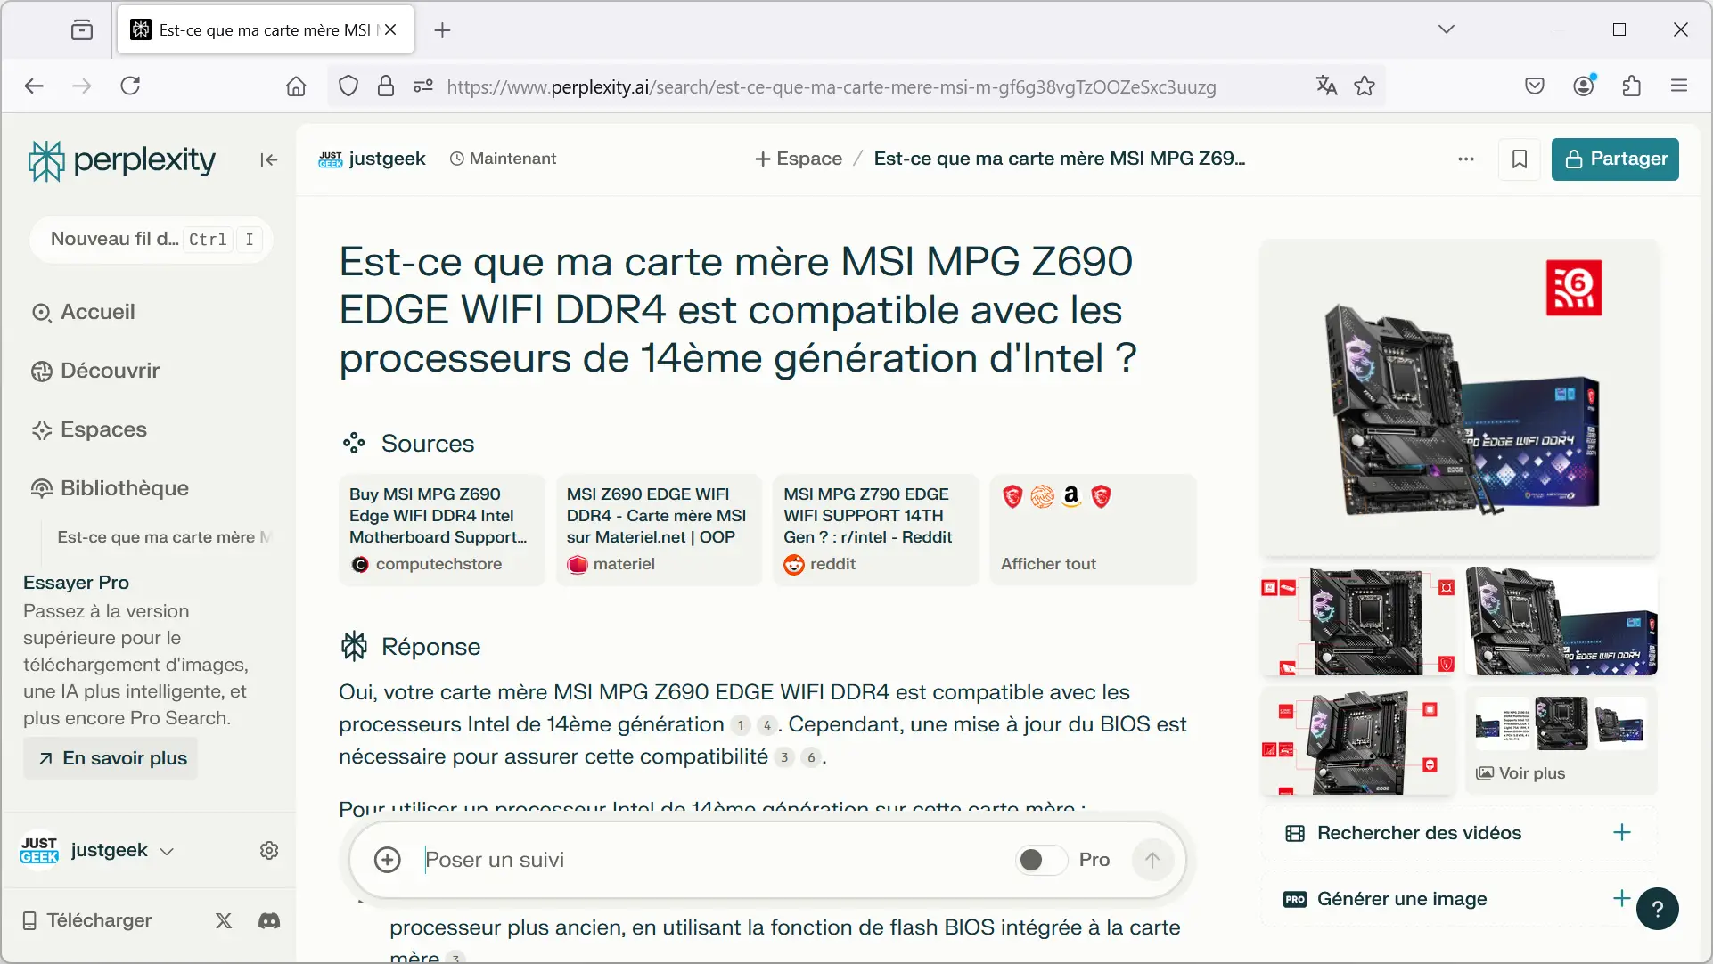The height and width of the screenshot is (964, 1713).
Task: Open the computechstore source card
Action: [x=441, y=529]
